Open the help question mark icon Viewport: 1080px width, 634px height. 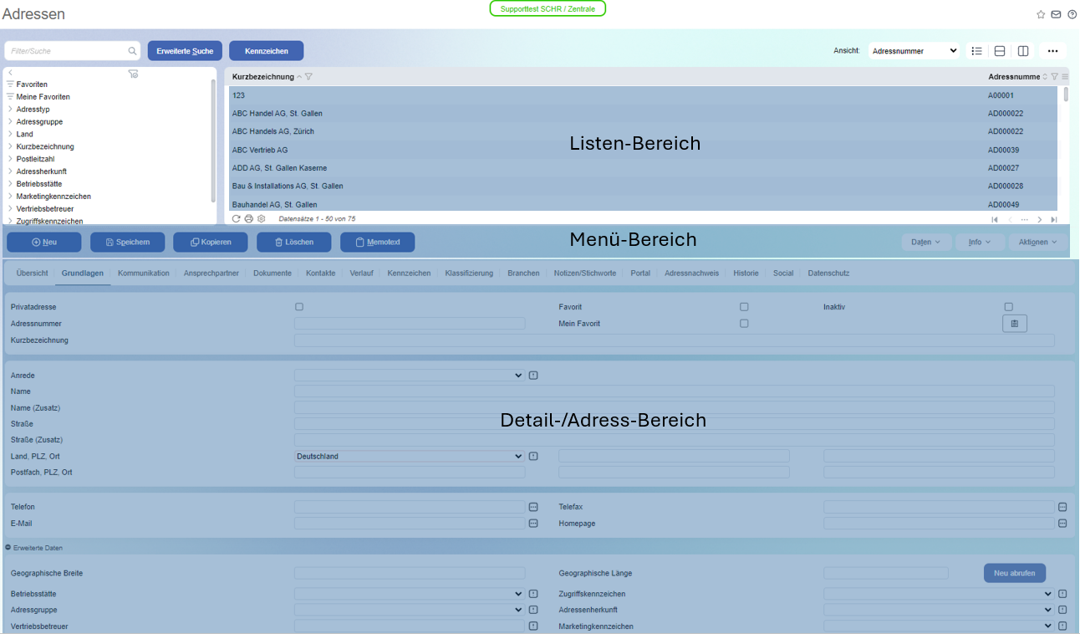coord(1072,14)
